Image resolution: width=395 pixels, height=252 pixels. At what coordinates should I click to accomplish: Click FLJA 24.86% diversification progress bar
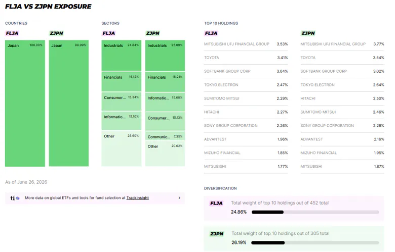tap(315, 212)
